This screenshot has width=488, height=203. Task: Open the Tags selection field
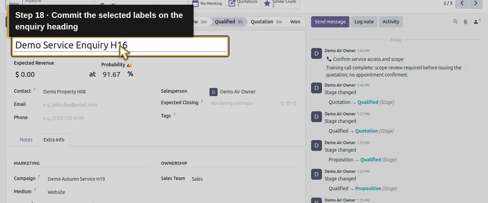pos(253,116)
